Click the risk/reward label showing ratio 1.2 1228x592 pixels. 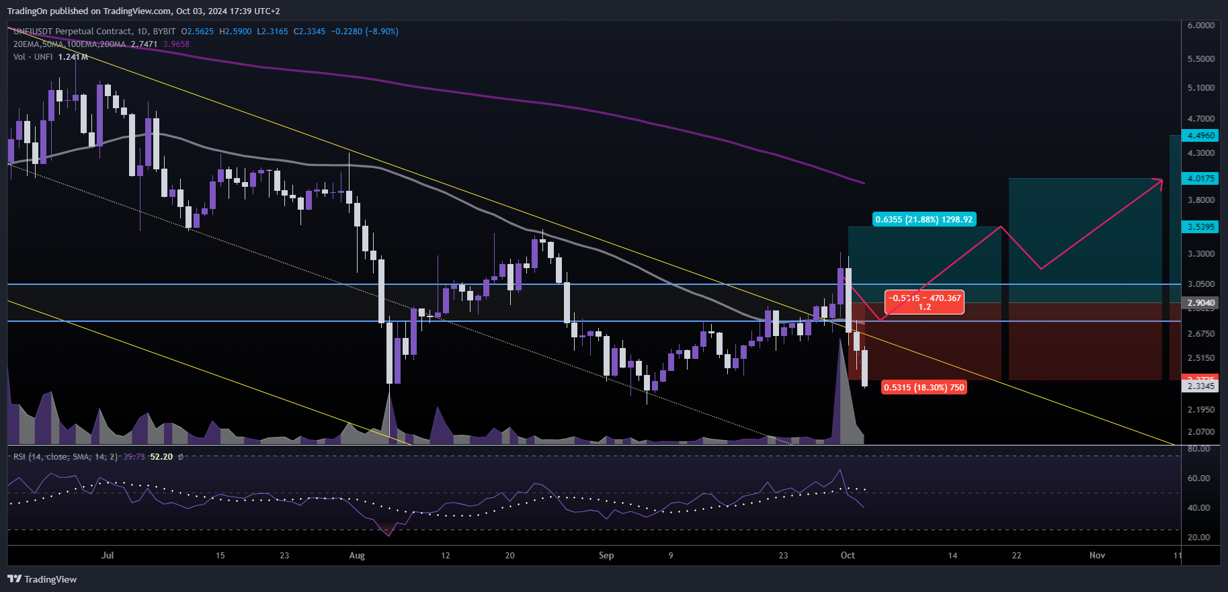click(x=924, y=302)
